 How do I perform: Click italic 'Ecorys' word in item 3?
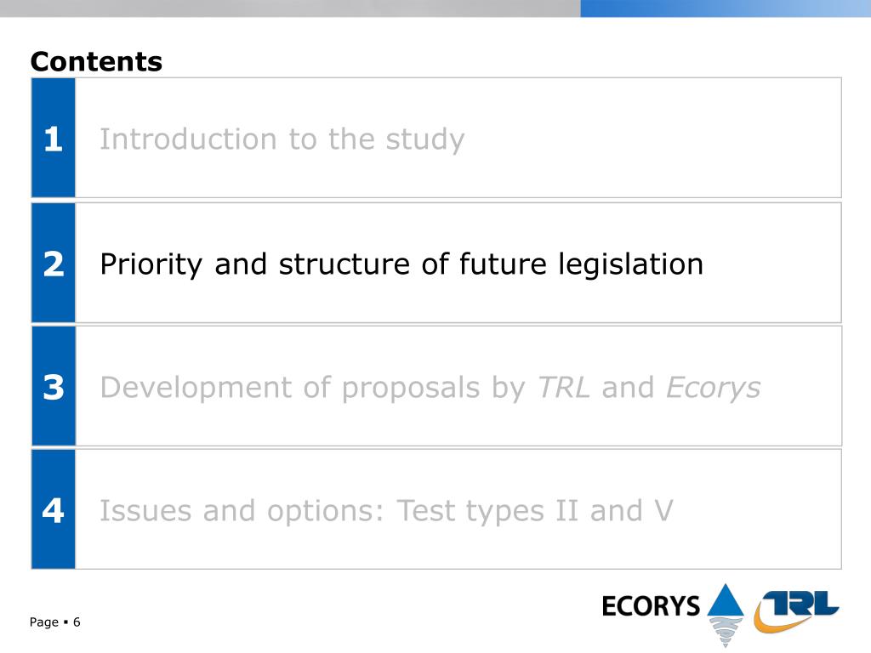[x=714, y=387]
